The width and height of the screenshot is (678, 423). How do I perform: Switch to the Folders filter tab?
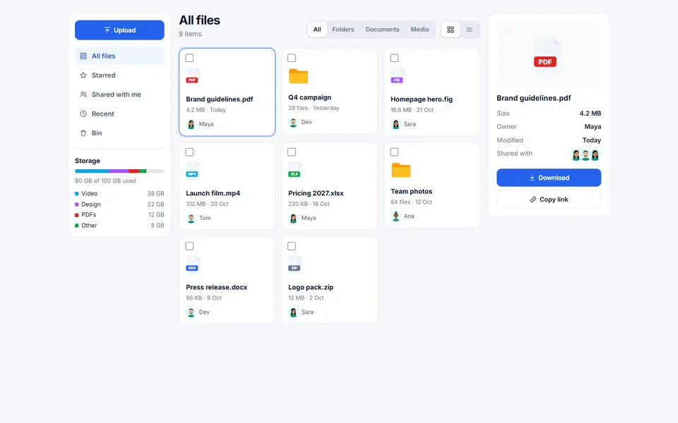click(343, 30)
